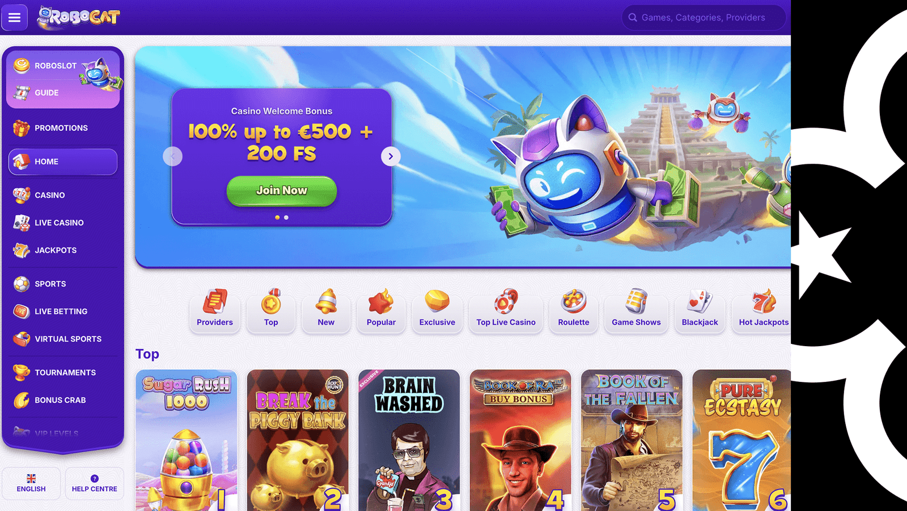Open the Game Shows category icon
Viewport: 907px width, 511px height.
(636, 301)
